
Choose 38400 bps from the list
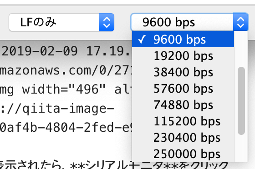point(183,72)
